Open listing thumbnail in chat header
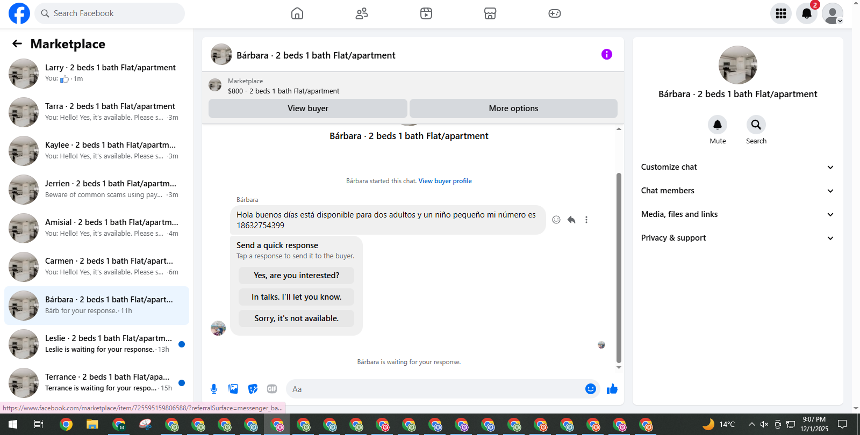Screen dimensions: 860x435 point(221,54)
